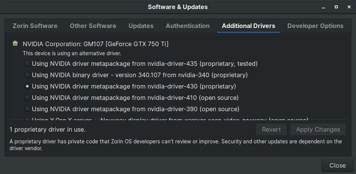Select nvidia-driver-410 radio button
Viewport: 356px width, 174px height.
[27, 98]
